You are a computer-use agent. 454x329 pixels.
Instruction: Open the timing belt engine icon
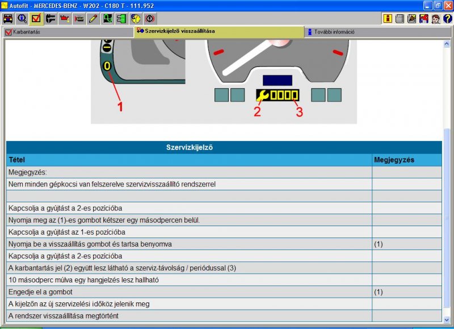(79, 19)
